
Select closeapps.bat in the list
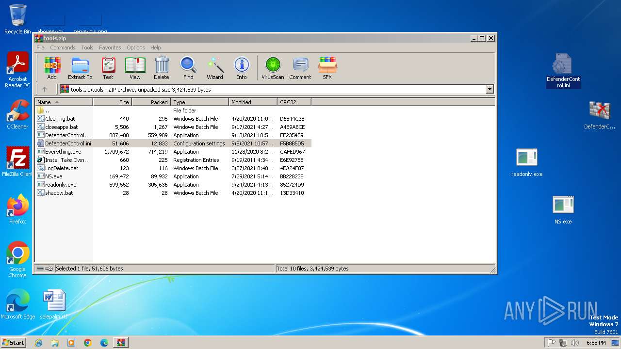[173, 127]
